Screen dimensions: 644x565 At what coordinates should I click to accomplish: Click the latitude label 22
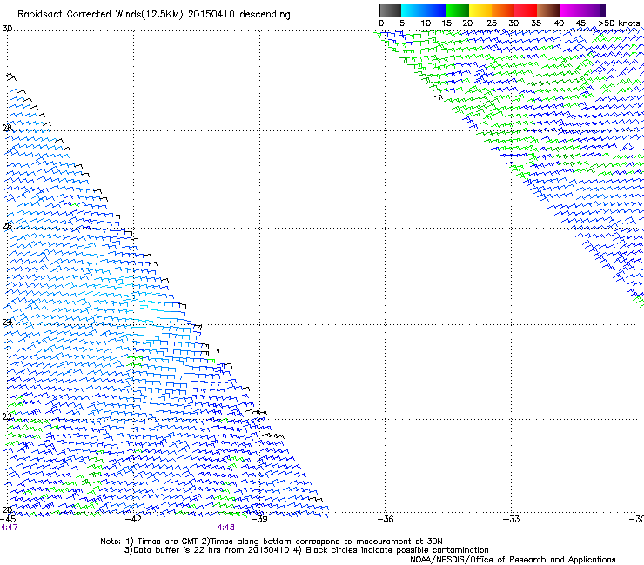[7, 417]
